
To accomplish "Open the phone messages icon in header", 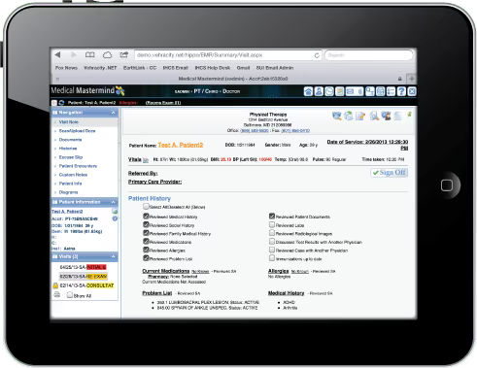I will [329, 91].
